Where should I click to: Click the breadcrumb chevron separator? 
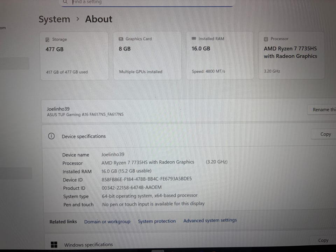click(78, 19)
